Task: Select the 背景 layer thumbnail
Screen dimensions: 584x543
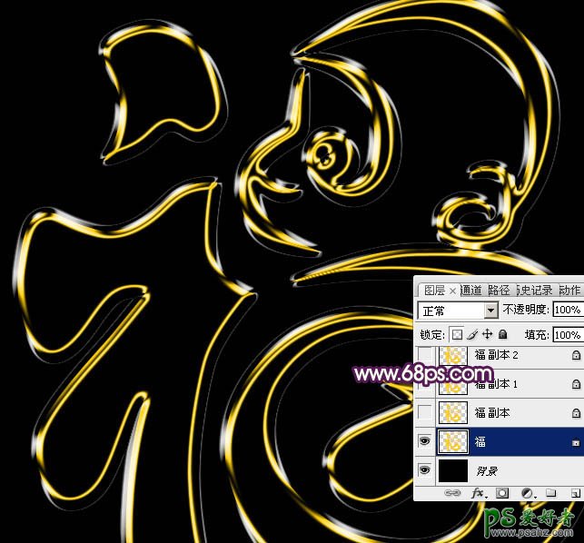Action: [x=452, y=470]
